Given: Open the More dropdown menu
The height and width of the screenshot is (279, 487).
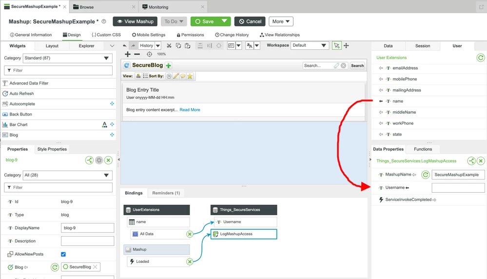Looking at the screenshot, I should (x=281, y=21).
